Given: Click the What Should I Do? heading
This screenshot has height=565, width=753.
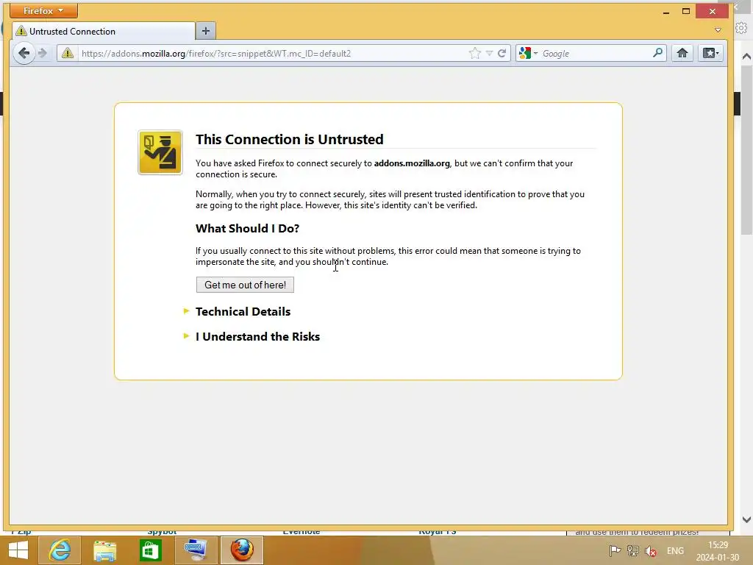Looking at the screenshot, I should point(247,228).
